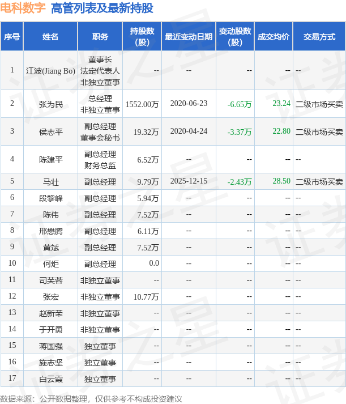Screen dimensions: 346x404
Task: Click the 序号 column header
Action: [12, 37]
